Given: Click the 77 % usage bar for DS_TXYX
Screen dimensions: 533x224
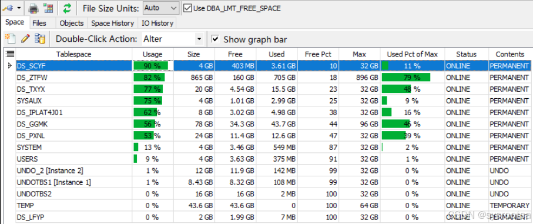Looking at the screenshot, I should (148, 89).
